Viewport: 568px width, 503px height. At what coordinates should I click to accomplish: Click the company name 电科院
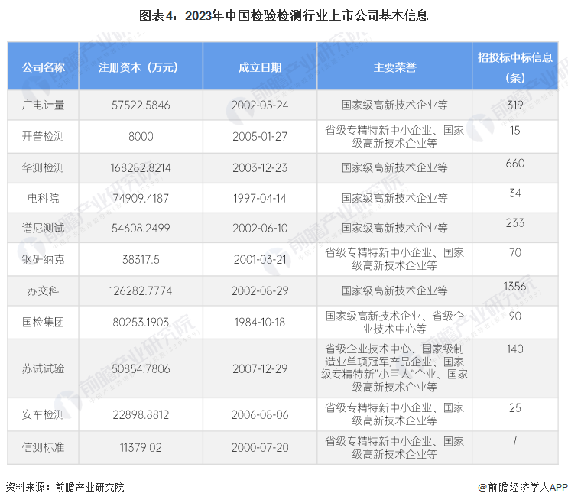[x=43, y=198]
